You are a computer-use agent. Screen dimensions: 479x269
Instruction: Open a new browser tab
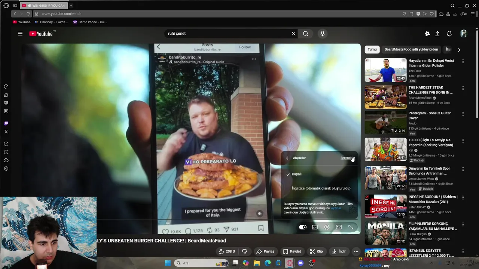pyautogui.click(x=71, y=6)
